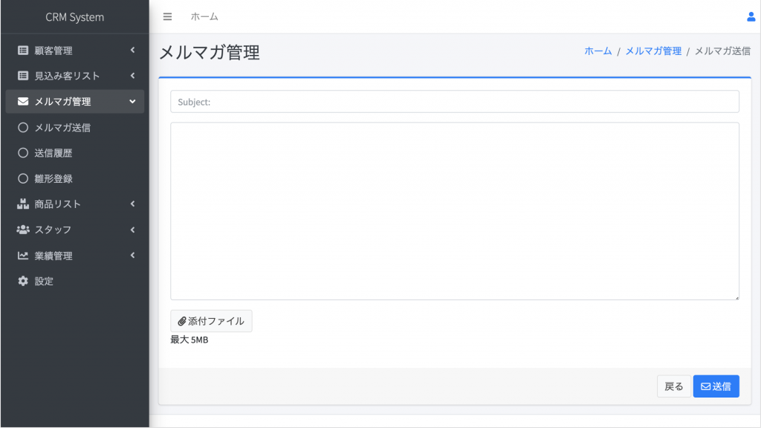
Task: Click the 見込み客リスト list icon
Action: [23, 76]
